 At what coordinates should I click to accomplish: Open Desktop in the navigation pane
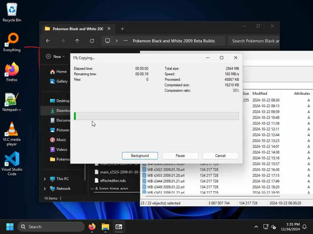pyautogui.click(x=60, y=101)
